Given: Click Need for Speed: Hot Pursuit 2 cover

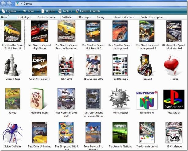Looking at the screenshot, I should pyautogui.click(x=93, y=31).
